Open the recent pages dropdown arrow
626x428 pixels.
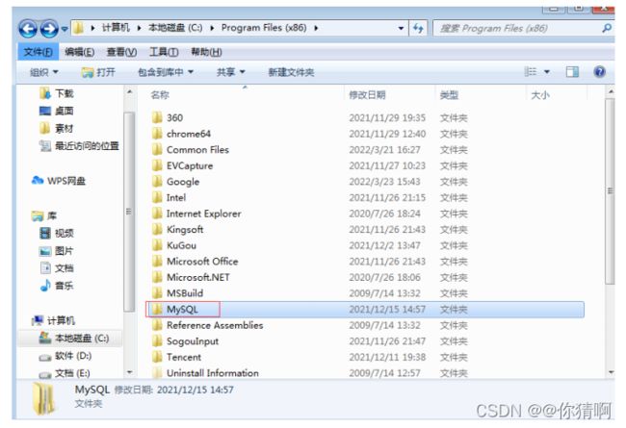(x=65, y=29)
